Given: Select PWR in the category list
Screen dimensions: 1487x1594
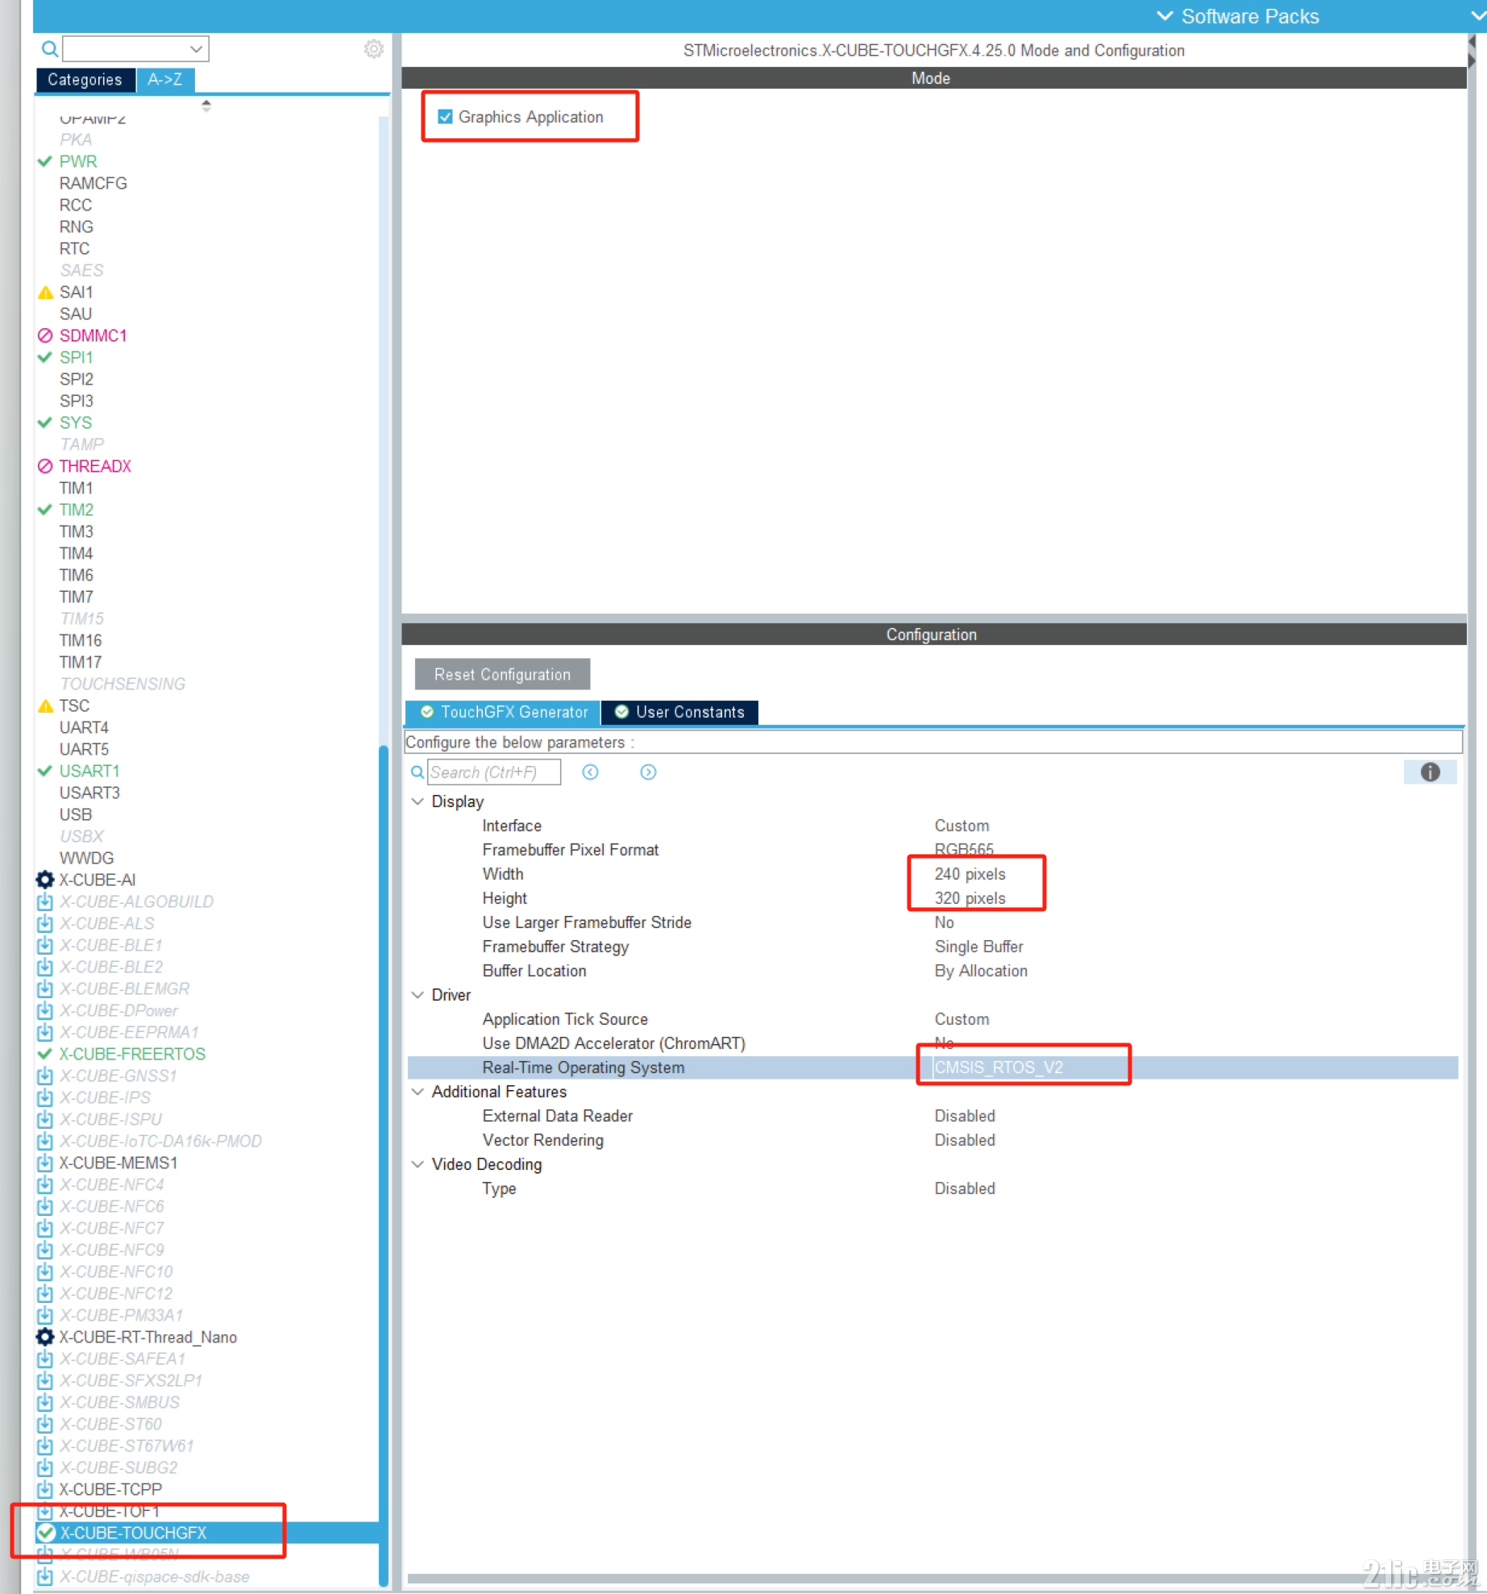Looking at the screenshot, I should [77, 161].
